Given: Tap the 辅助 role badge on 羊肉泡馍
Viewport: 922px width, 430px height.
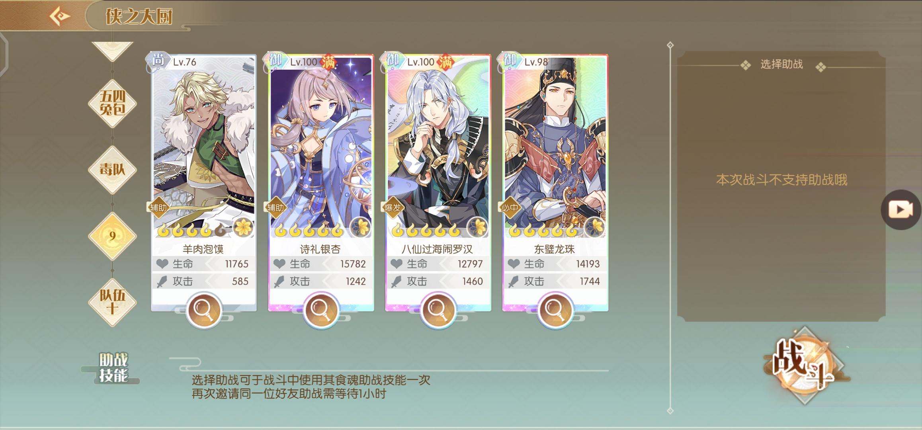Looking at the screenshot, I should [x=158, y=207].
